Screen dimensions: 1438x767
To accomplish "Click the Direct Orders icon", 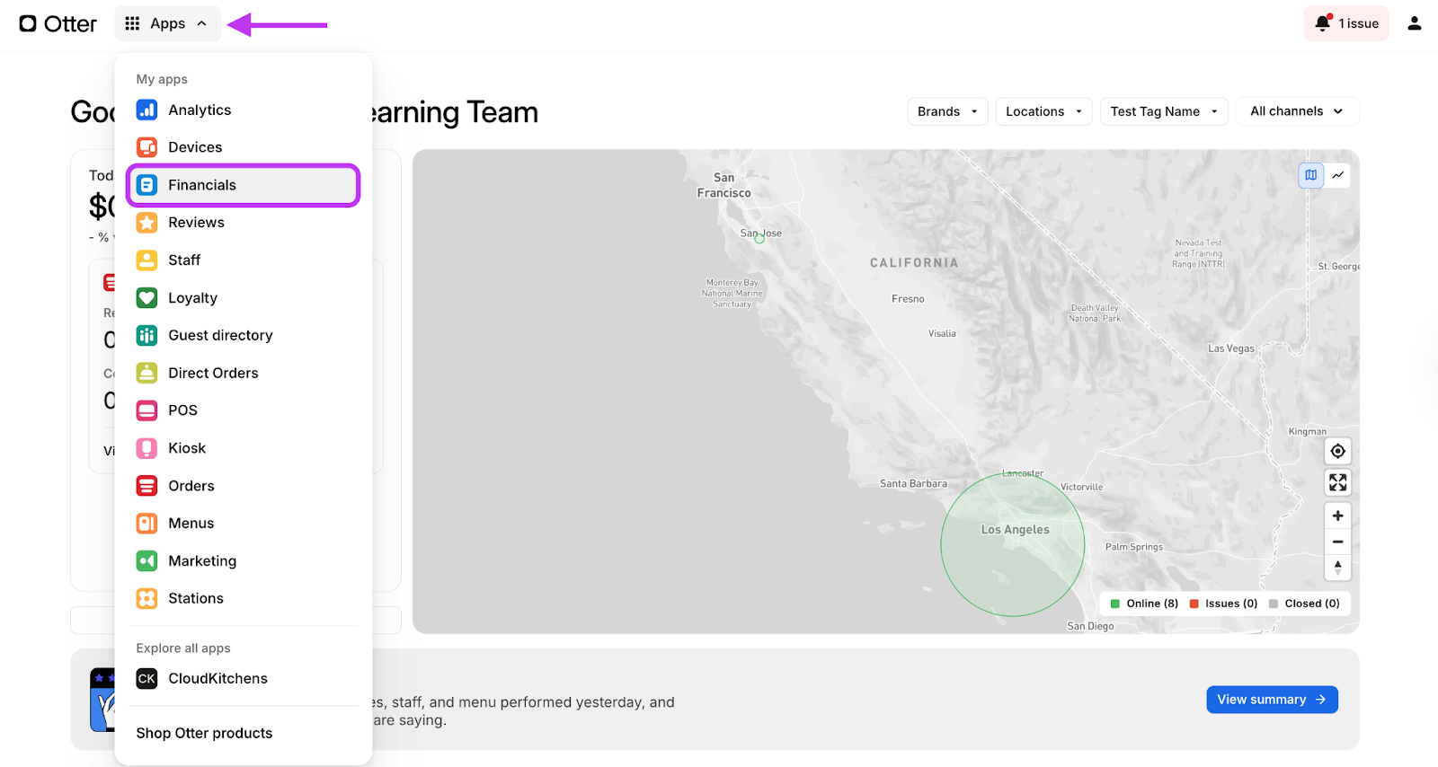I will (146, 373).
